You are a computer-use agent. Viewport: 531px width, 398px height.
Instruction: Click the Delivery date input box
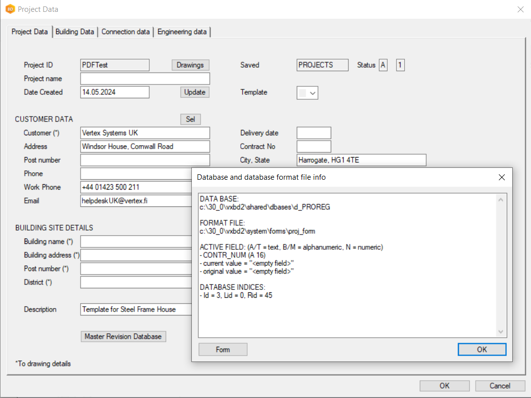point(313,132)
